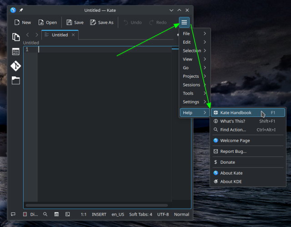Viewport: 291px width, 227px height.
Task: Open the Git panel in sidebar
Action: 16,66
